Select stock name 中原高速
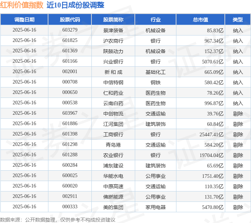Image resolution: width=251 pixels, height=223 pixels. tap(113, 186)
